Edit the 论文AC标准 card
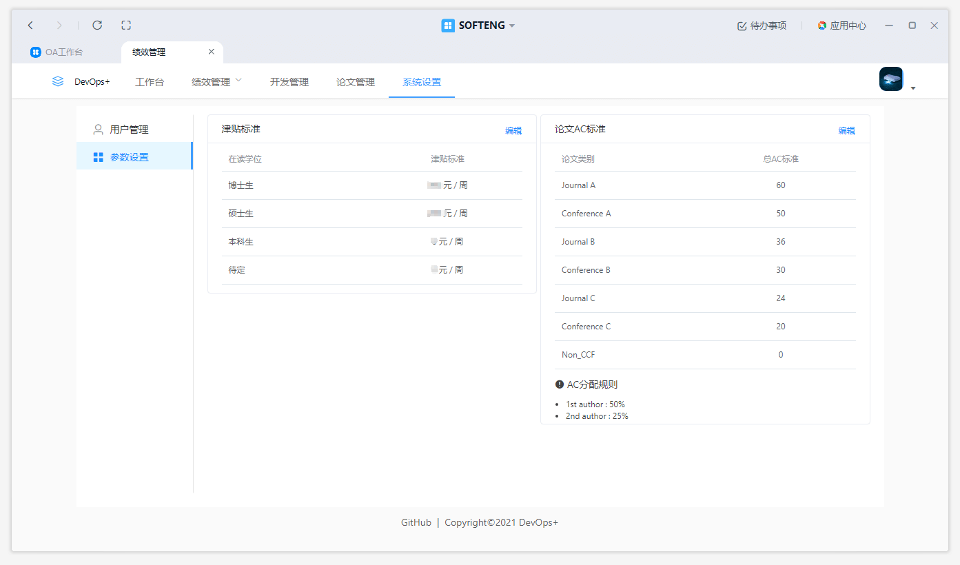 (847, 131)
